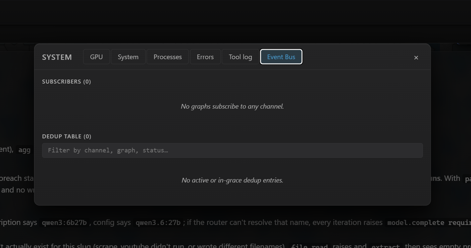Click the SYSTEM dialog title
This screenshot has width=471, height=248.
click(x=57, y=57)
